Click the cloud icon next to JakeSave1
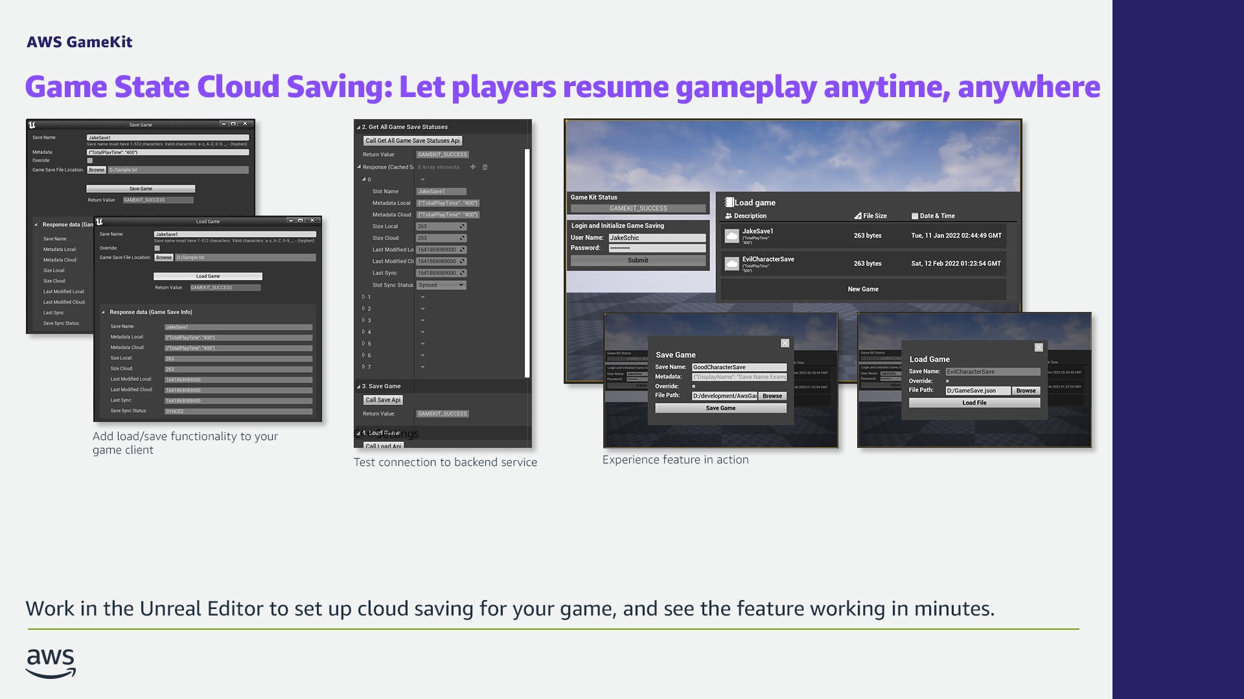The width and height of the screenshot is (1244, 699). point(731,236)
